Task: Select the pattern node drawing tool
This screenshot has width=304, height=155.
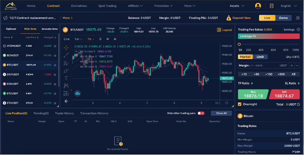Action: [x=66, y=86]
